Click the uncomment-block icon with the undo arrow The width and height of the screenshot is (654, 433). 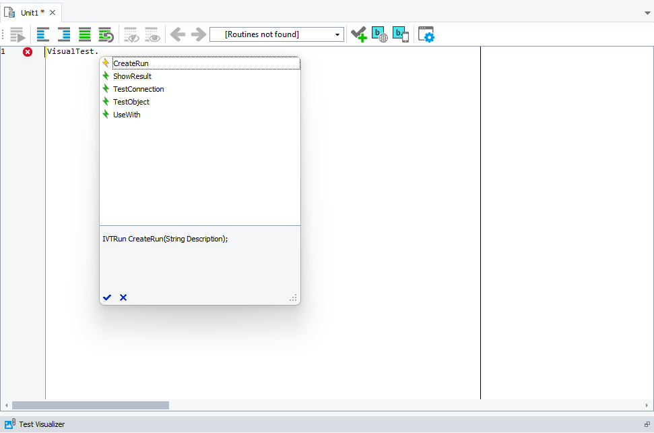click(x=106, y=34)
